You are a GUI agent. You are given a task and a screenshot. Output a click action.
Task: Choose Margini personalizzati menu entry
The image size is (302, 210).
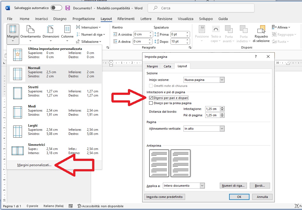pyautogui.click(x=34, y=165)
